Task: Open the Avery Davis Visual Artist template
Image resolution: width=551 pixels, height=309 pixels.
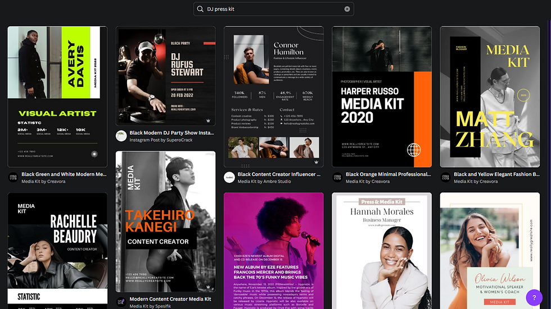Action: [57, 96]
